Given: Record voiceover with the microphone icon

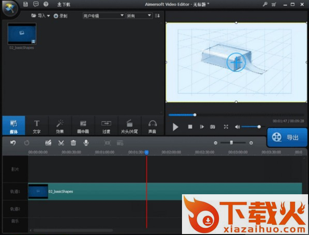Looking at the screenshot, I should 86,143.
